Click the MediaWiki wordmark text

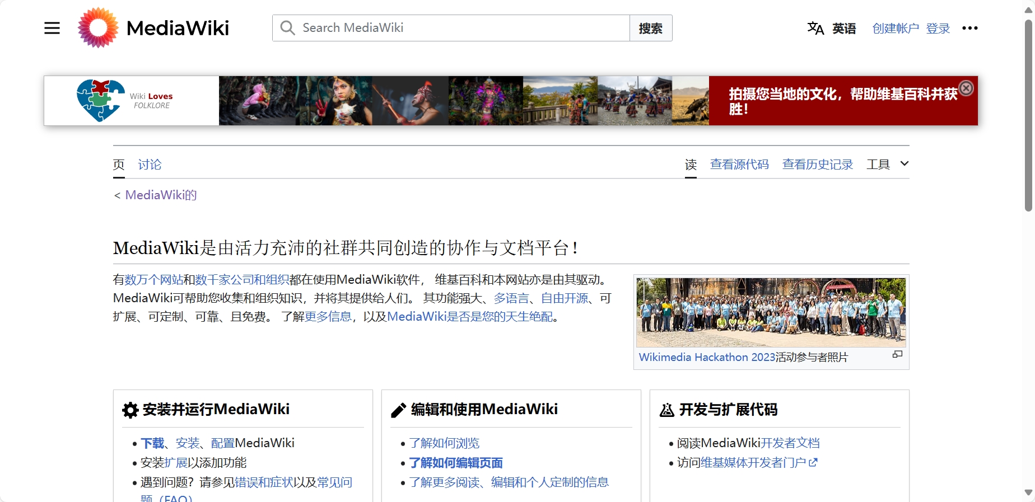tap(178, 28)
